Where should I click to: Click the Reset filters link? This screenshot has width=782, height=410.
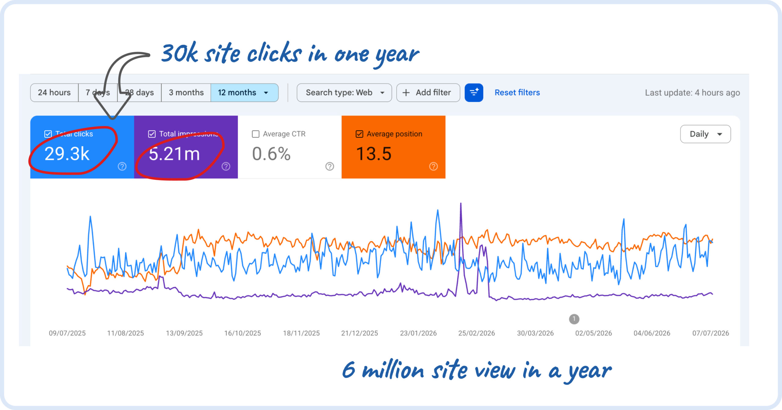(x=517, y=92)
